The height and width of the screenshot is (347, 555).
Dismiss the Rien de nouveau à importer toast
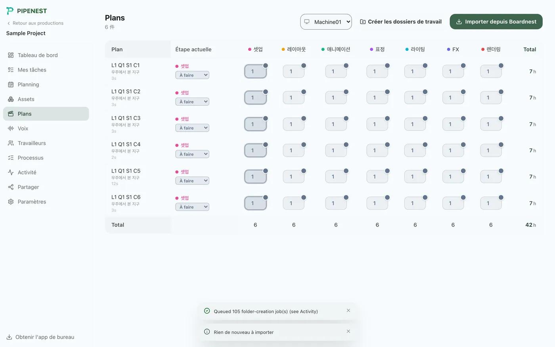[x=348, y=331]
